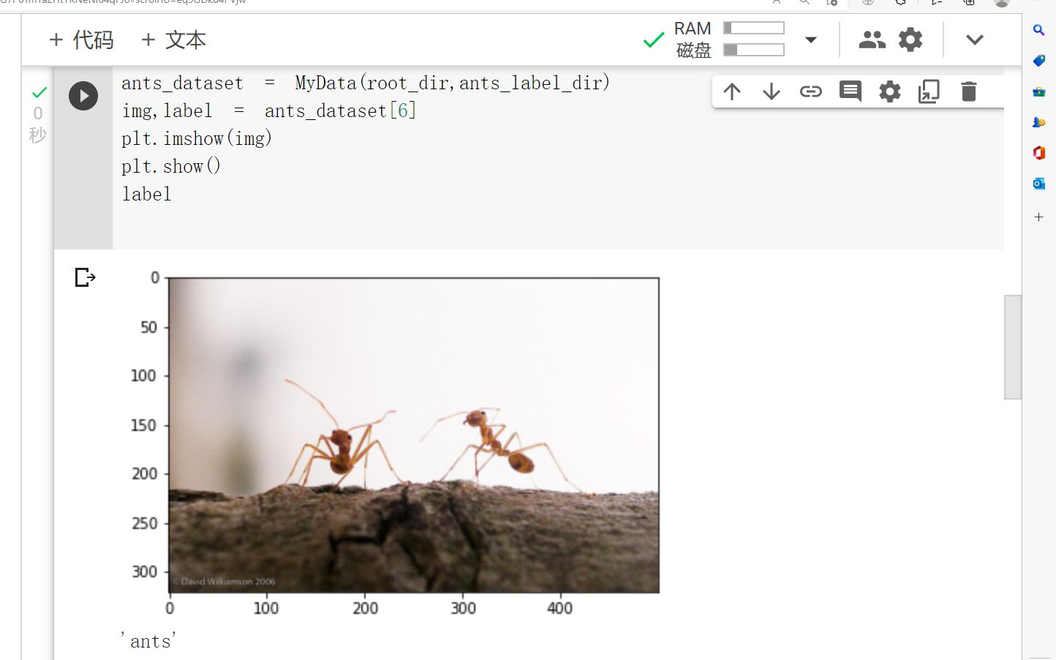Open browser sidebar Office icon

pyautogui.click(x=1038, y=153)
